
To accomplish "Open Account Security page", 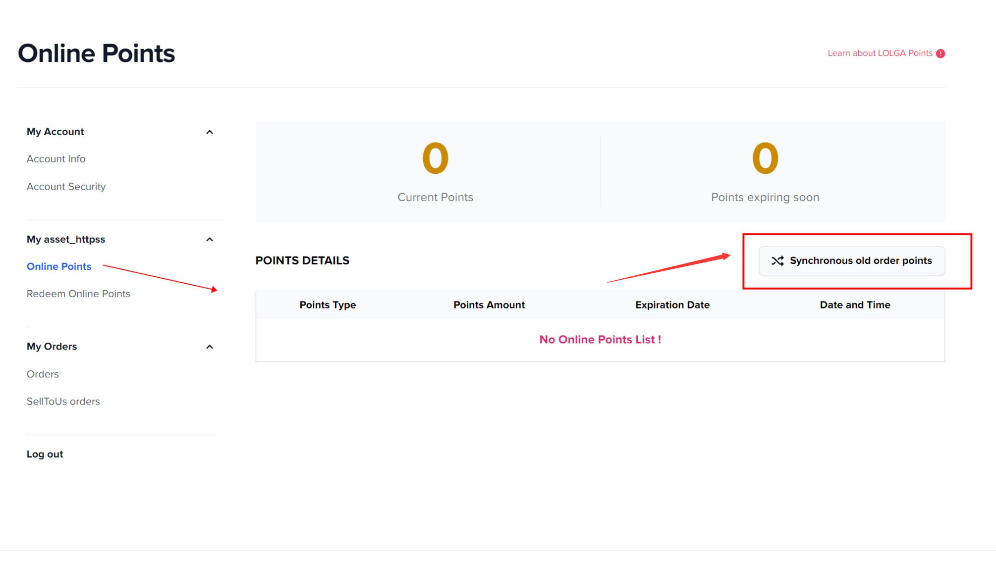I will tap(66, 187).
